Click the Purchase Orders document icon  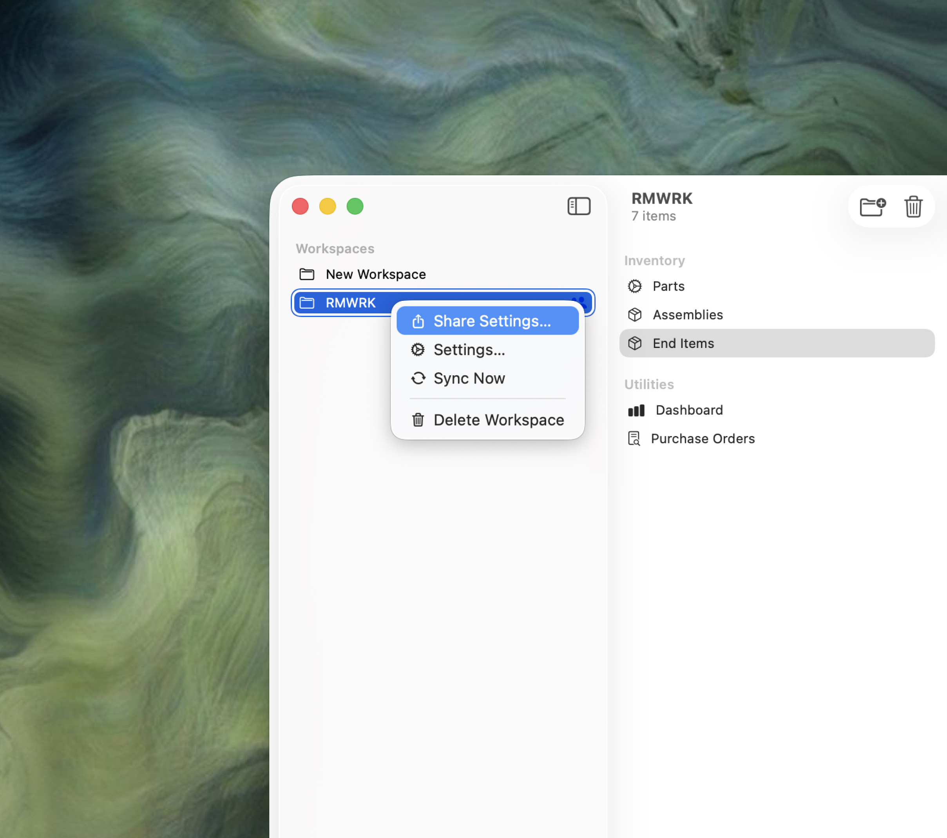(x=633, y=438)
